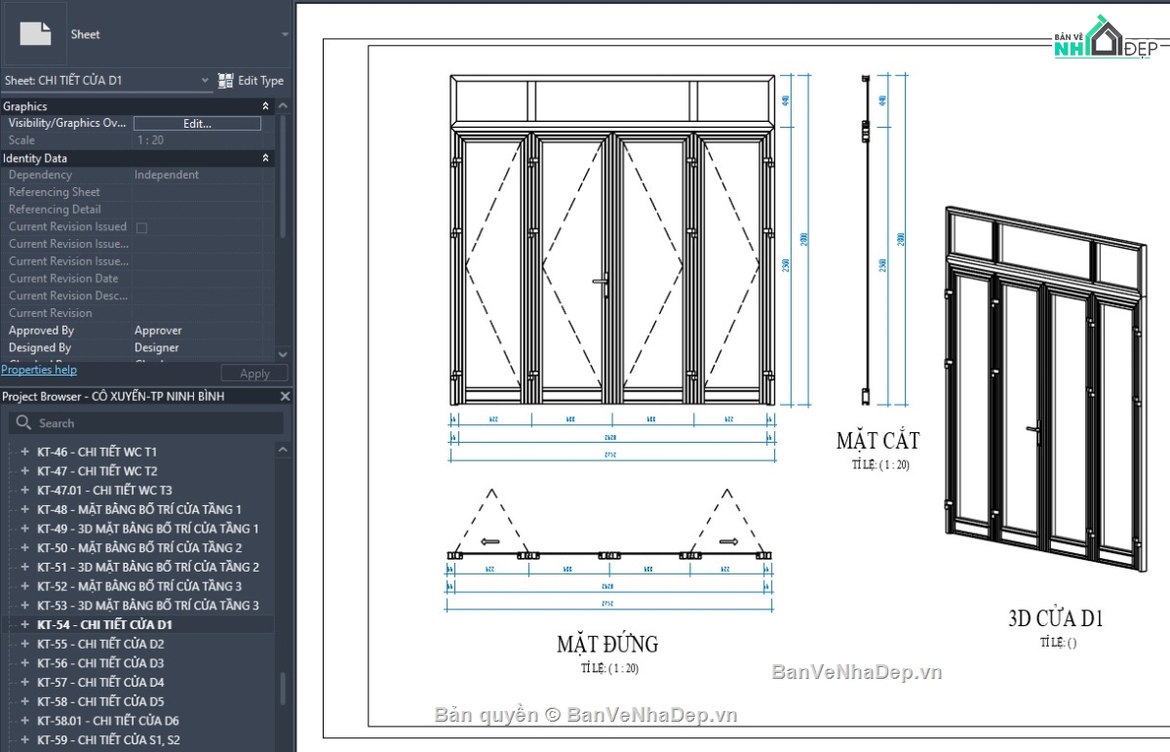Click Project Browser scrollbar up arrow
This screenshot has width=1170, height=752.
click(283, 450)
